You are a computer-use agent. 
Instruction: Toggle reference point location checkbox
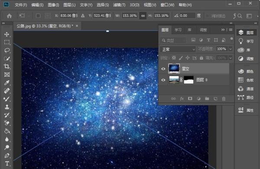(x=38, y=16)
